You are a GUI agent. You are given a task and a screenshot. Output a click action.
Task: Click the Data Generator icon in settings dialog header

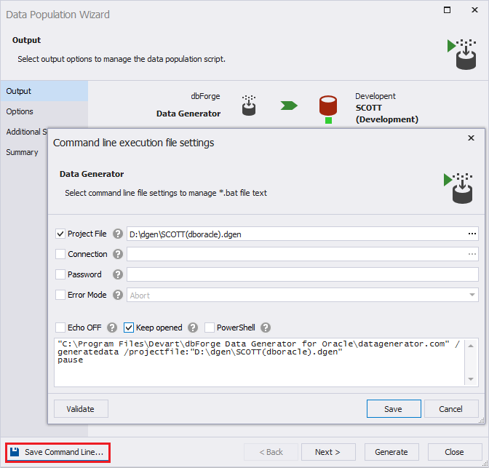(458, 188)
